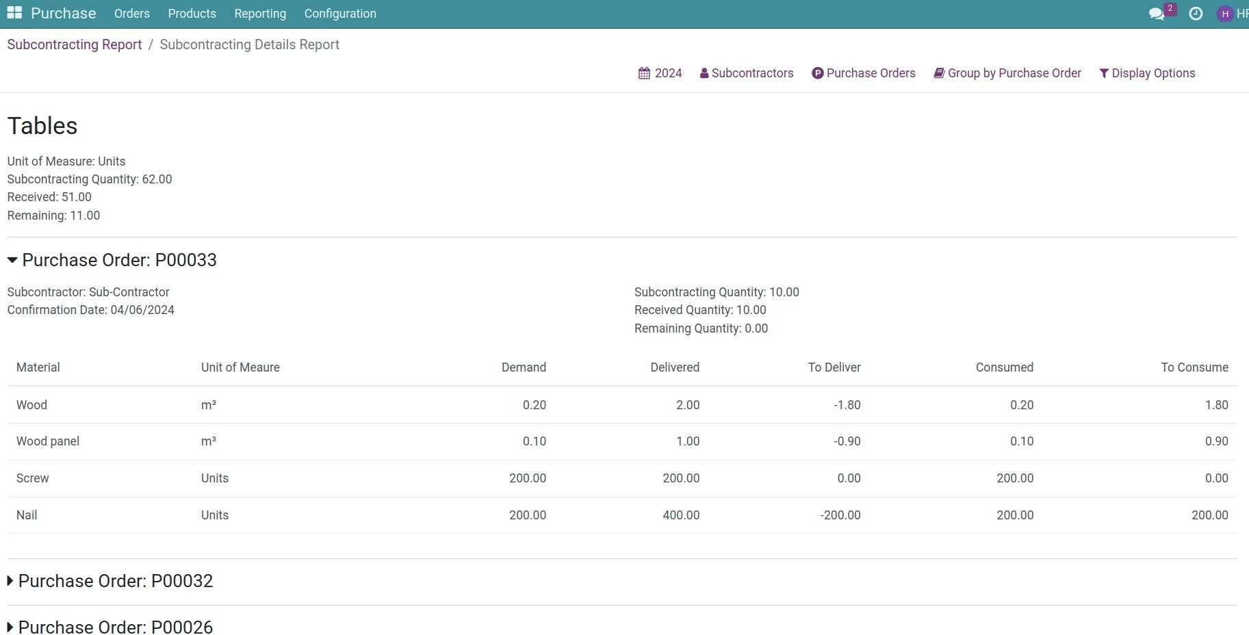Collapse the Purchase Order P00033 section
This screenshot has width=1249, height=635.
tap(12, 260)
